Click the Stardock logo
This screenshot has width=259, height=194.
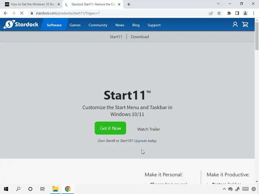pyautogui.click(x=21, y=25)
